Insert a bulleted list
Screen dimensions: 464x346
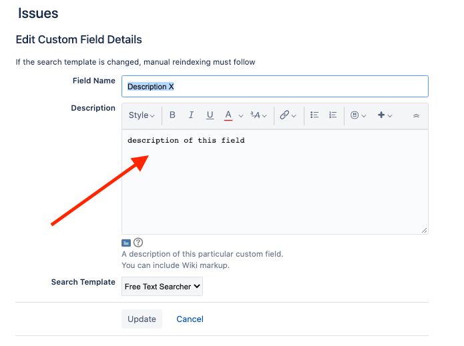(314, 115)
